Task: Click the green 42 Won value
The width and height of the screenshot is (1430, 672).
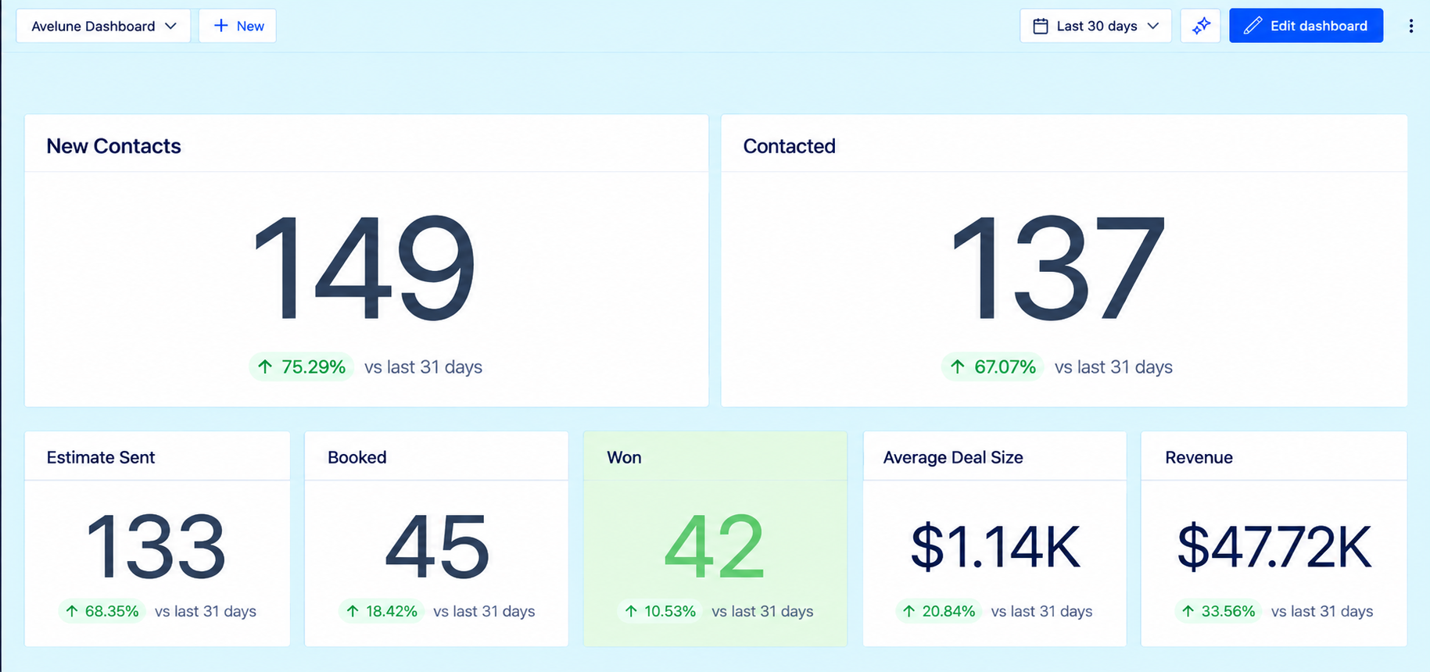Action: 715,546
